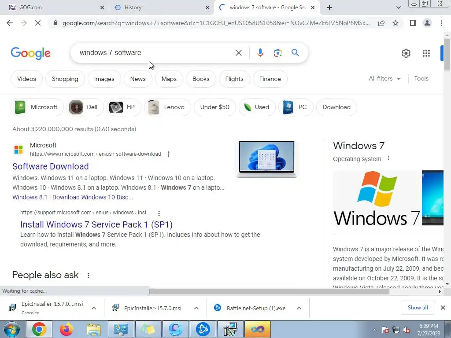This screenshot has height=338, width=451.
Task: Expand options for Battle.net-Setup download
Action: 299,308
